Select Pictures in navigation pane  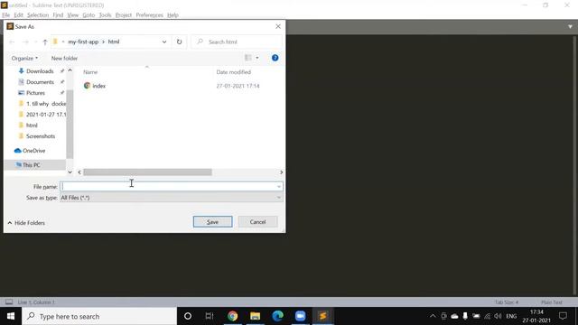(x=35, y=93)
